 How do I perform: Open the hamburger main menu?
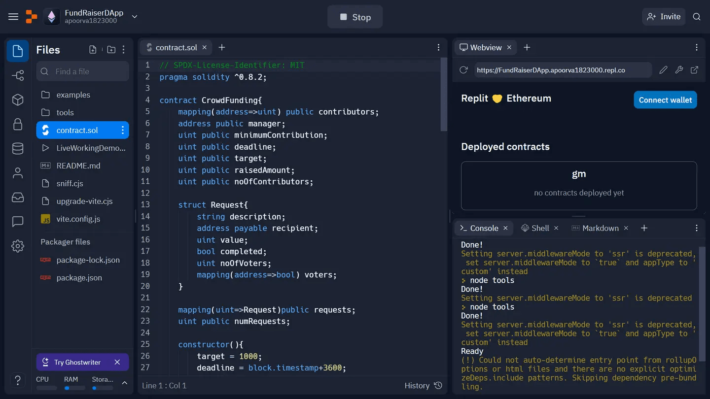tap(13, 17)
